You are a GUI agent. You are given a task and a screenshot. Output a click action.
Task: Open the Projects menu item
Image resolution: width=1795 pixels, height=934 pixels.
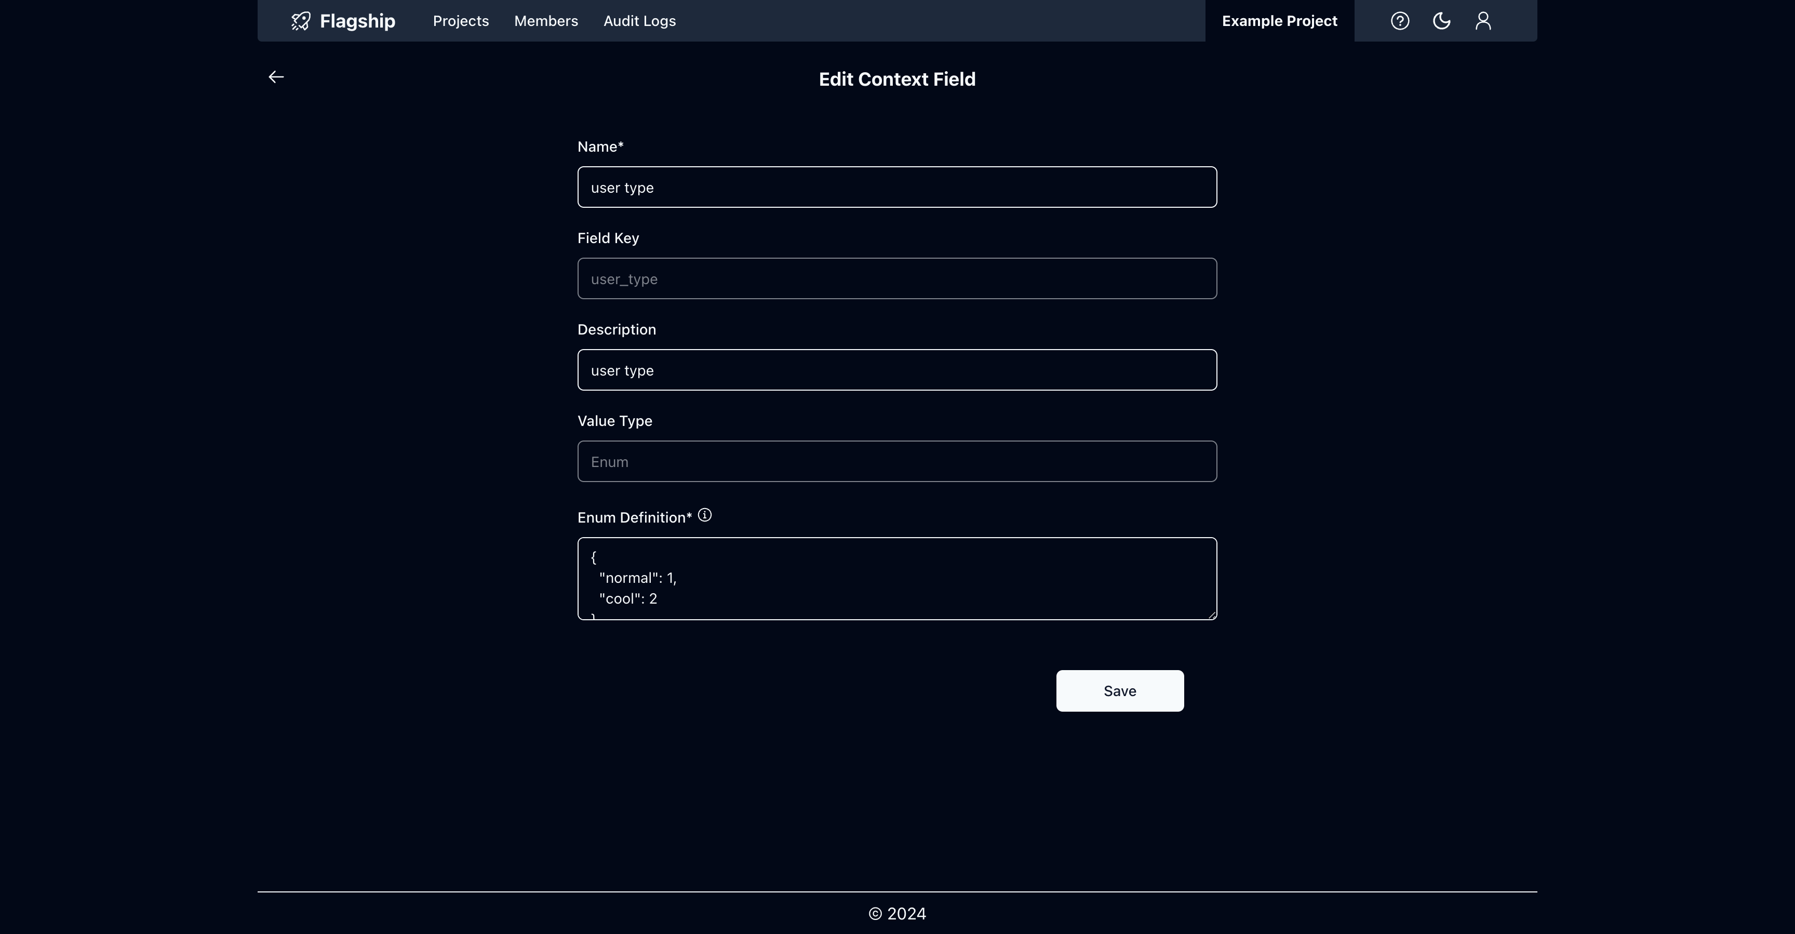[x=461, y=21]
